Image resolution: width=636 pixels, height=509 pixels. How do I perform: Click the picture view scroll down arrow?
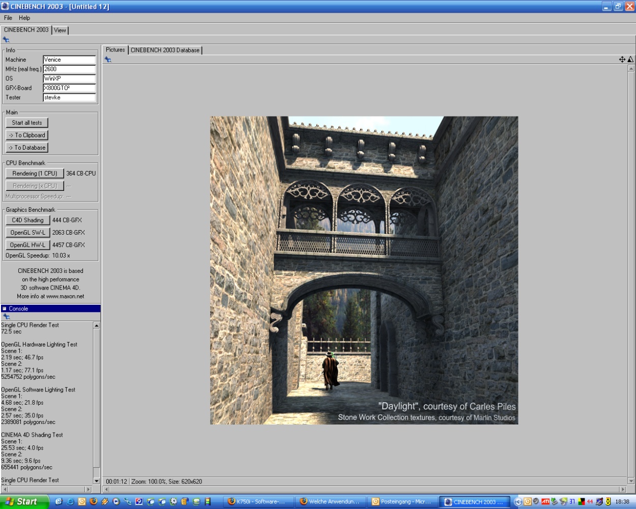tap(631, 480)
